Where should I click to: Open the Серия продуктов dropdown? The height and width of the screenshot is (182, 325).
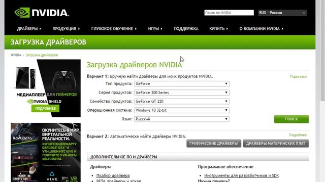pos(182,93)
